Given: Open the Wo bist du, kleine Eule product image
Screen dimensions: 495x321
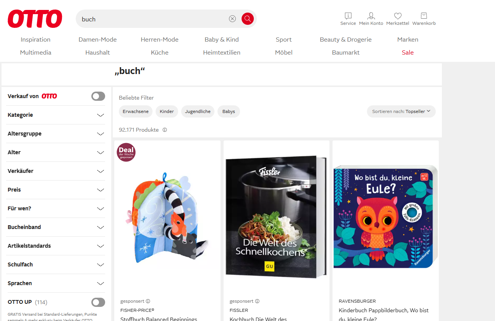Looking at the screenshot, I should point(386,217).
